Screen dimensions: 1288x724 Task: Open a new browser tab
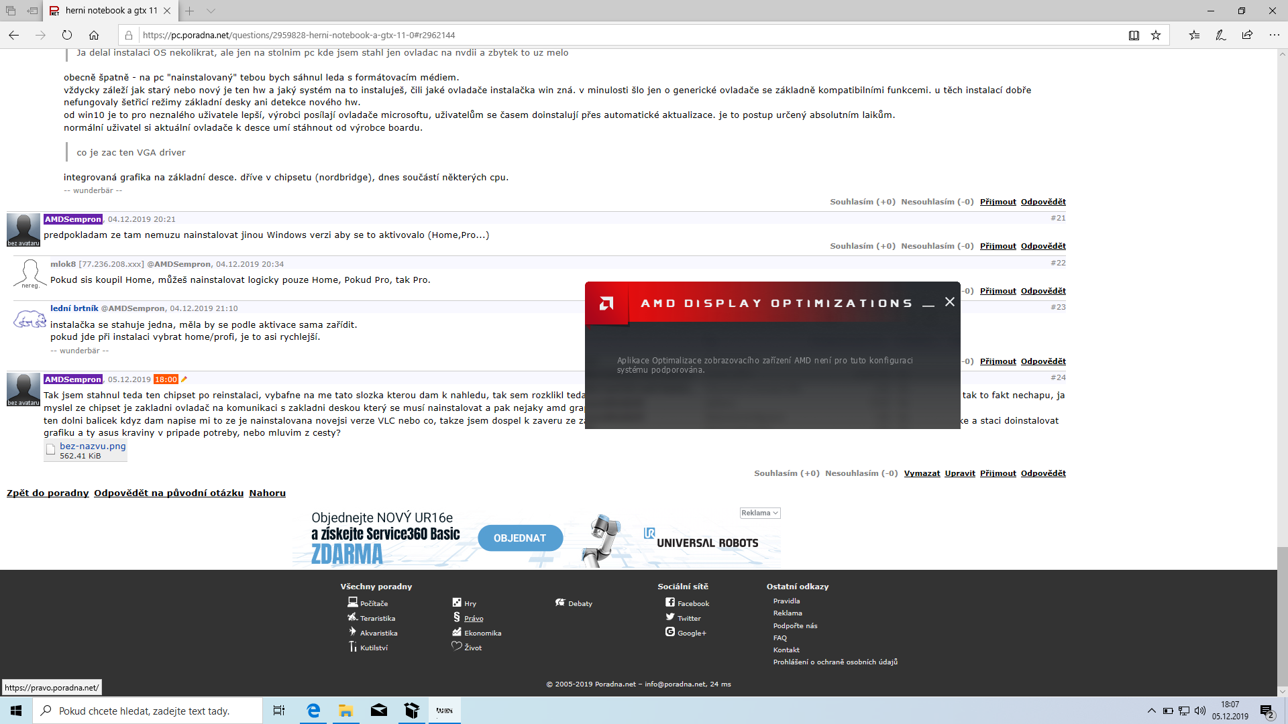tap(190, 11)
